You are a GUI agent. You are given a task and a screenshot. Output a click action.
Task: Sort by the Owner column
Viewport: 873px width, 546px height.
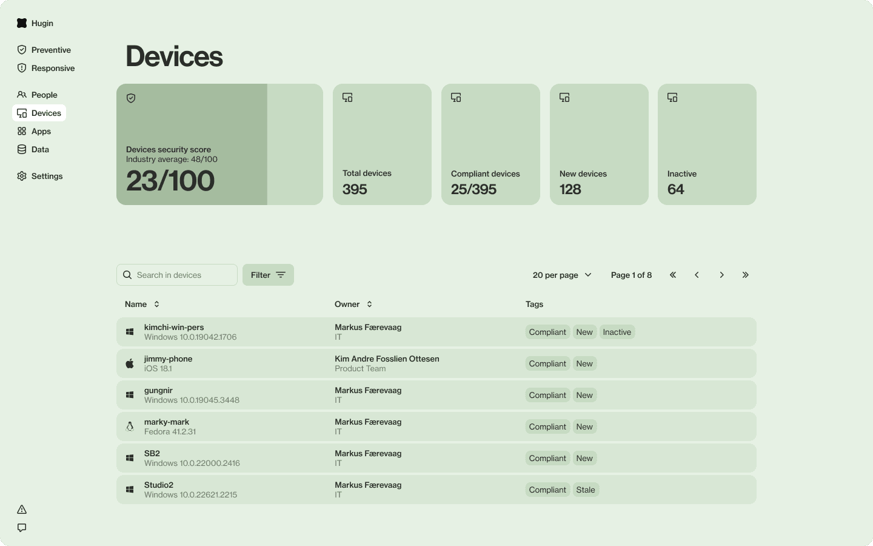pos(353,304)
